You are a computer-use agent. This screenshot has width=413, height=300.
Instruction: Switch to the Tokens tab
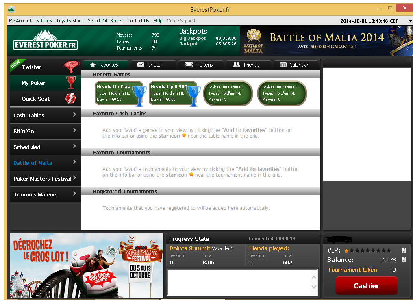pos(201,65)
